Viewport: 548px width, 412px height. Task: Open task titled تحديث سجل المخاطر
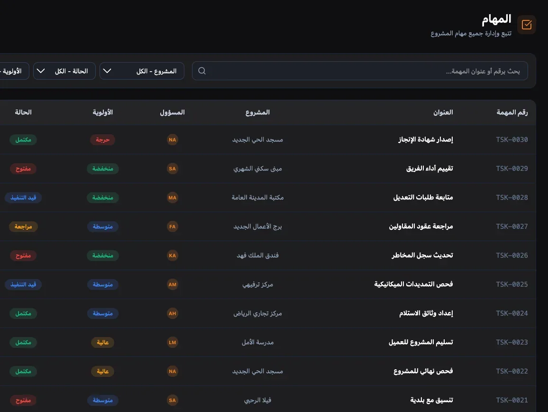(x=422, y=255)
